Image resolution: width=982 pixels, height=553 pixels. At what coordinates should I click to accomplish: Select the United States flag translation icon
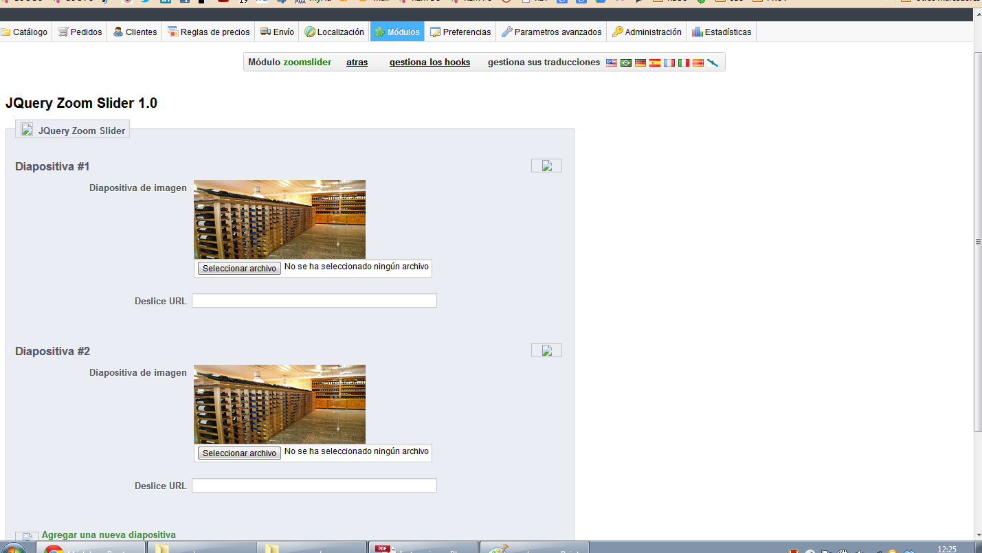tap(612, 63)
